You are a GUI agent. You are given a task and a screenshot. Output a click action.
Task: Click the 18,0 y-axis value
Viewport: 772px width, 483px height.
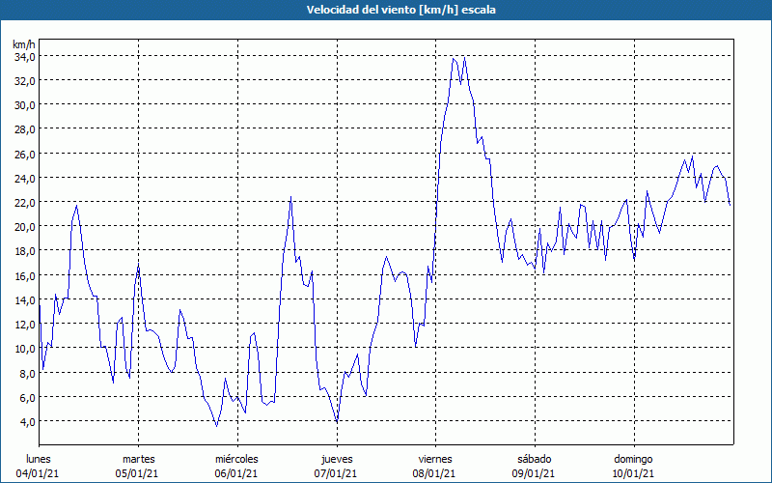24,251
